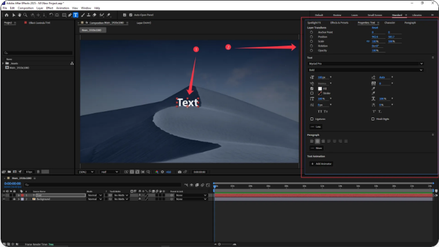
Task: Select the Pen tool
Action: pyautogui.click(x=69, y=15)
